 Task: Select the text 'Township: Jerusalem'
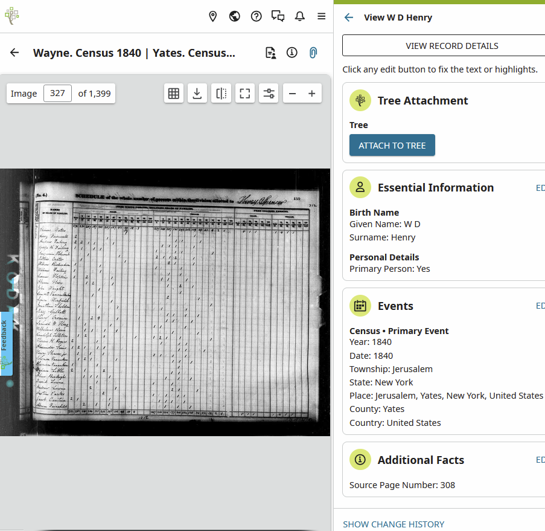coord(391,369)
